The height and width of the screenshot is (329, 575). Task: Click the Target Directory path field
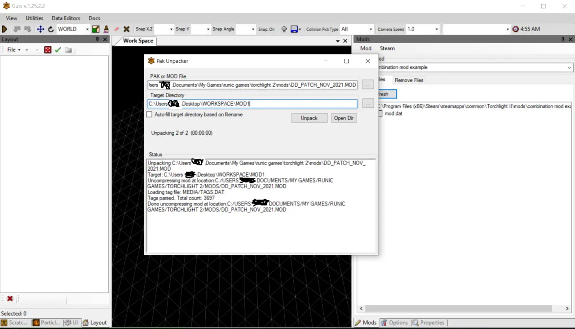coord(252,104)
